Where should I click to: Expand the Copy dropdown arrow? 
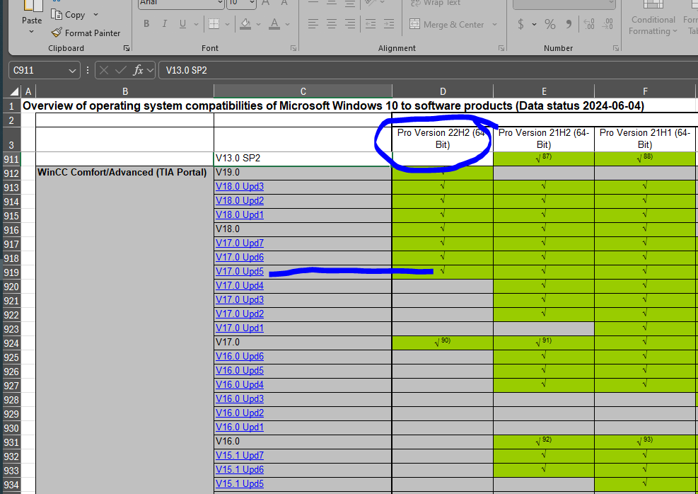click(95, 15)
